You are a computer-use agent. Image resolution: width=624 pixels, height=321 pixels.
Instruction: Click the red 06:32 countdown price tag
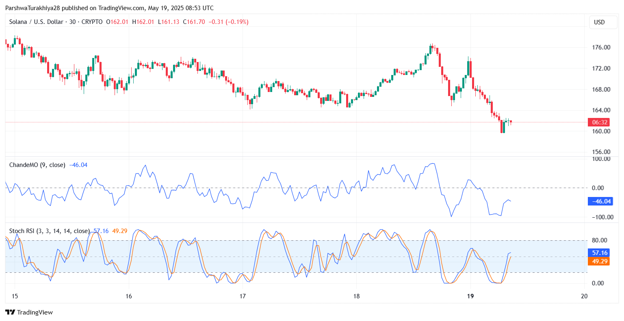[599, 122]
